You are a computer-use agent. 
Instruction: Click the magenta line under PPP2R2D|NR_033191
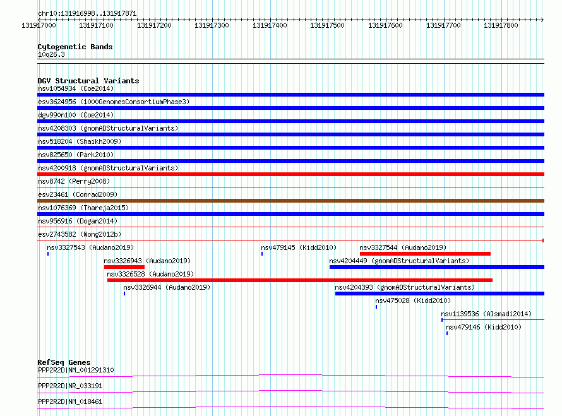pos(290,391)
